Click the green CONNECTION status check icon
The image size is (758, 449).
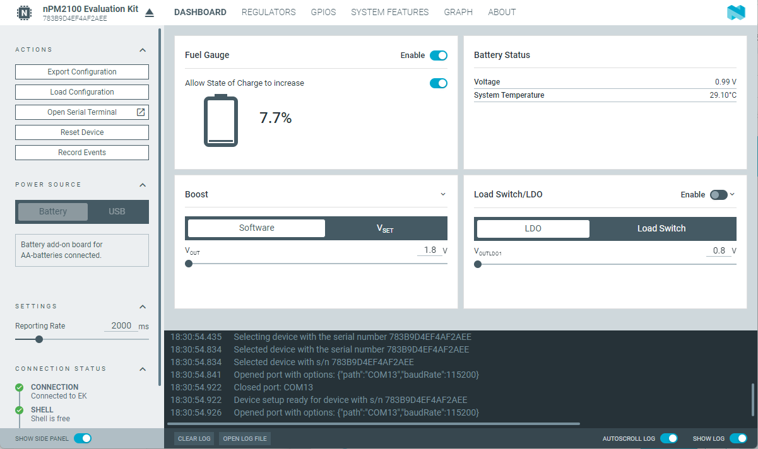(20, 387)
